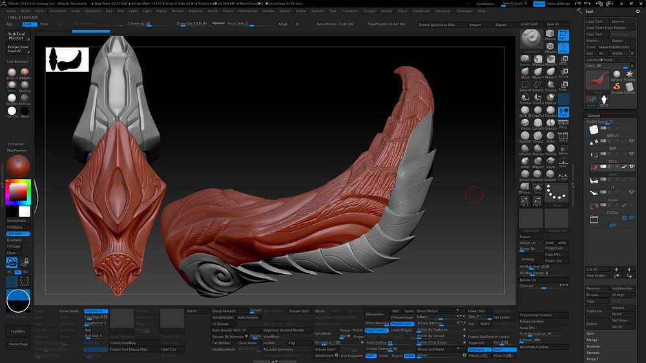Open the Material menu
Viewport: 646px width, 363px height.
195,11
